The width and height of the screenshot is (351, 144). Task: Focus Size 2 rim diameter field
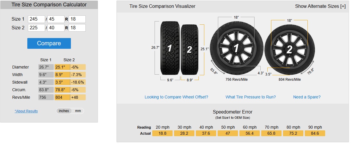[77, 28]
